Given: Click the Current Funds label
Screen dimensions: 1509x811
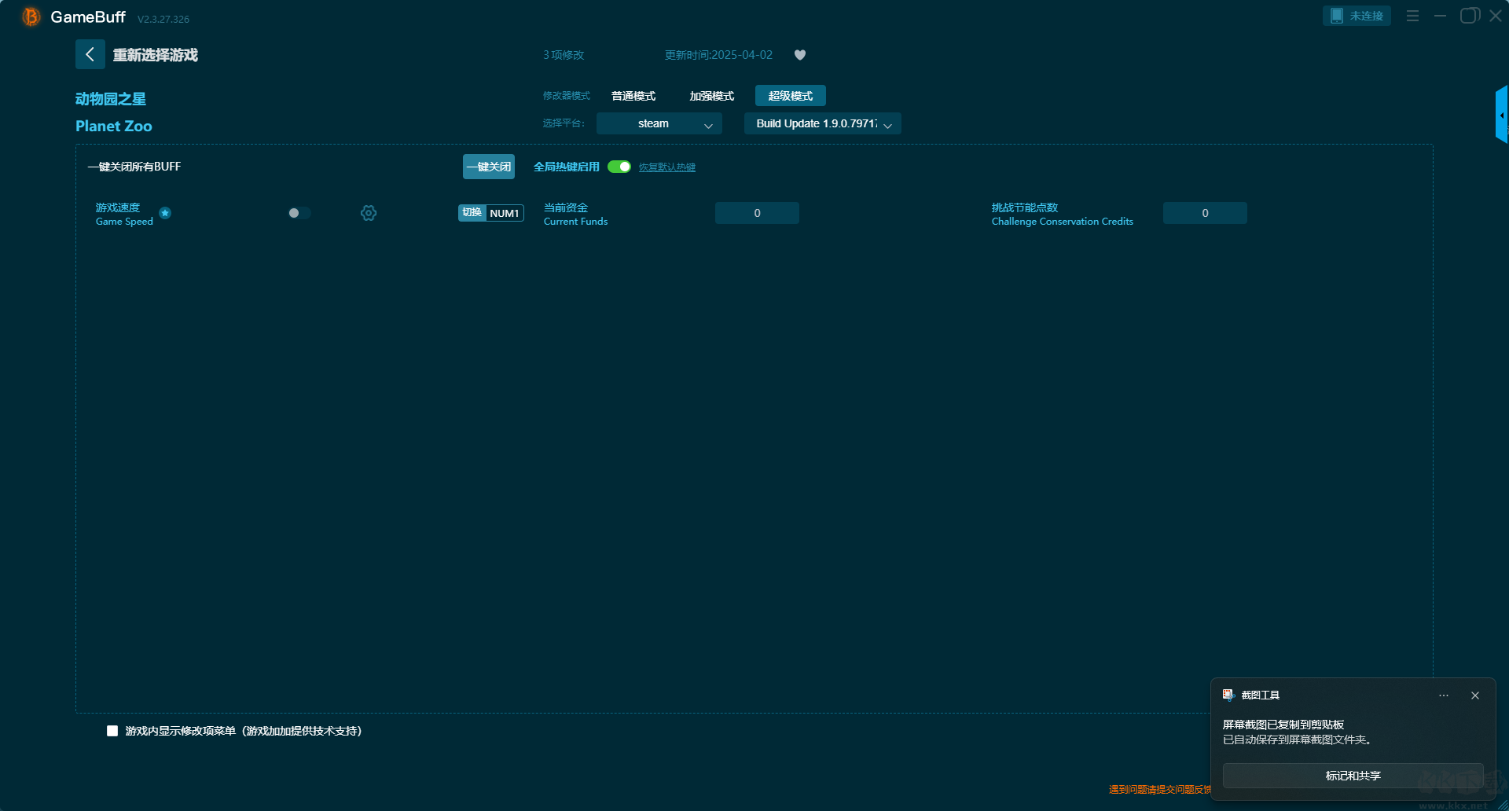Looking at the screenshot, I should click(576, 214).
